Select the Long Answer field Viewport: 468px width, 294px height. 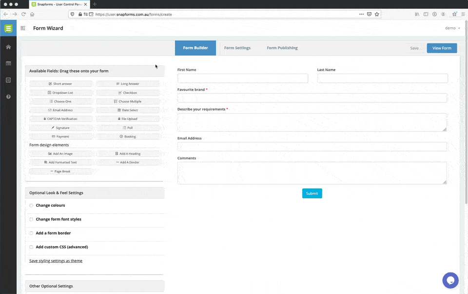pos(128,84)
